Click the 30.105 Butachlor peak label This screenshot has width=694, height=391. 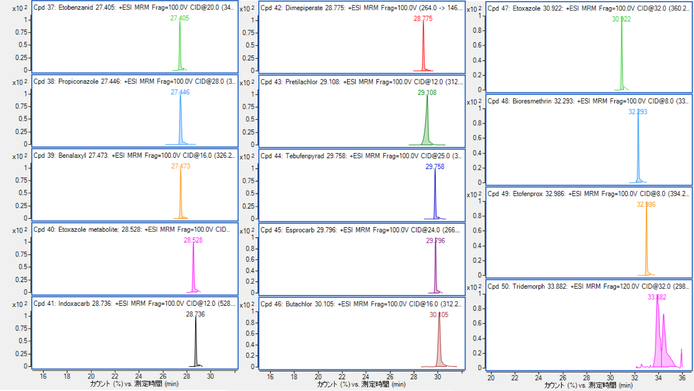[439, 315]
